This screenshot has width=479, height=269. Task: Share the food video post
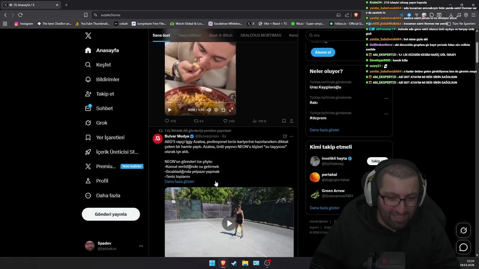pos(292,121)
